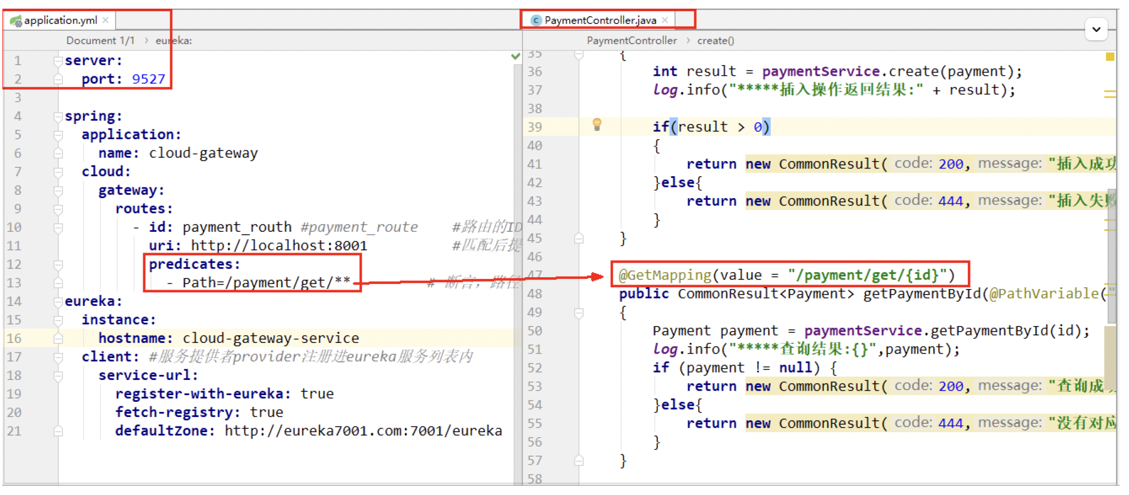Image resolution: width=1129 pixels, height=495 pixels.
Task: Click the light bulb intention icon
Action: tap(597, 125)
